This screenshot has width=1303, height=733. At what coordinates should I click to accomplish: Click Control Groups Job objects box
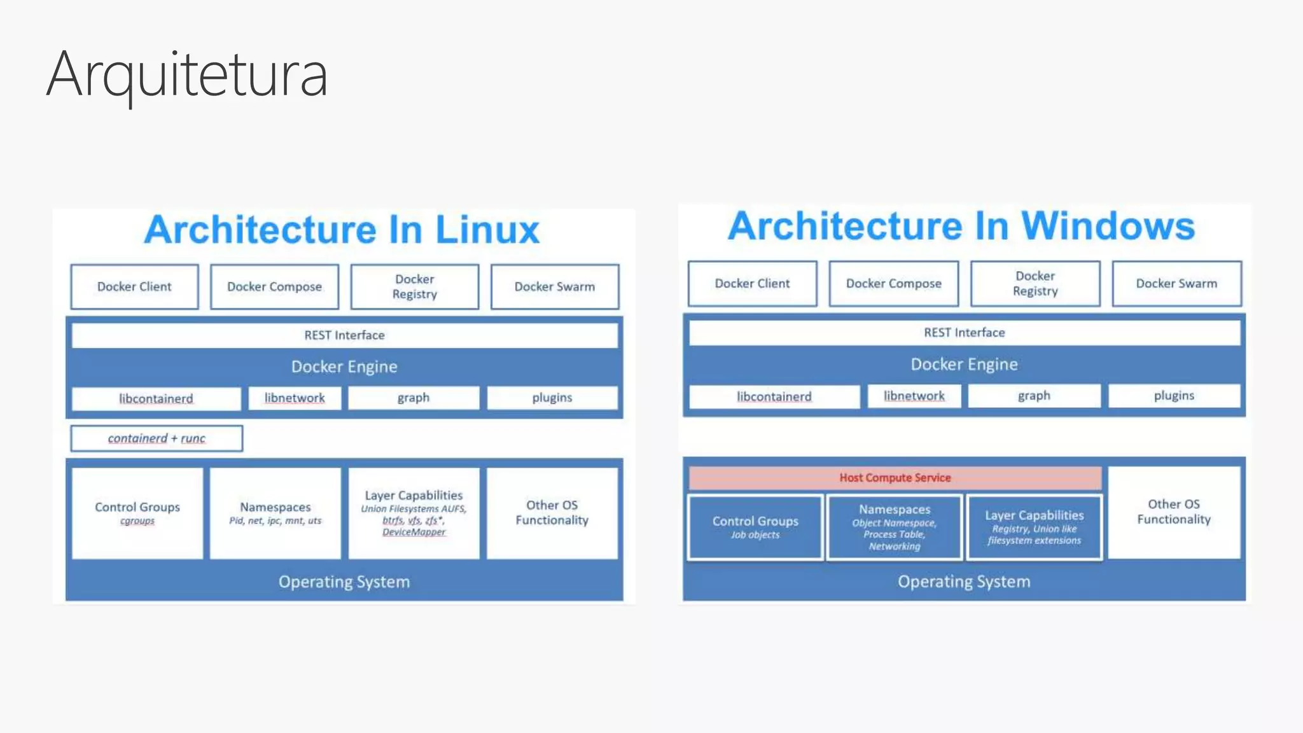tap(755, 527)
